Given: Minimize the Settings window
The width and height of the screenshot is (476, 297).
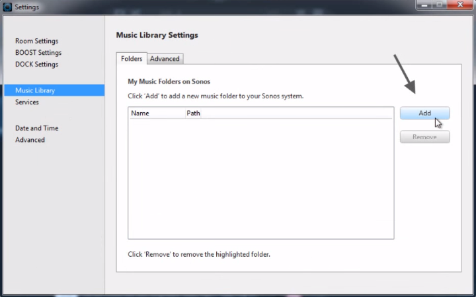Looking at the screenshot, I should 424,5.
